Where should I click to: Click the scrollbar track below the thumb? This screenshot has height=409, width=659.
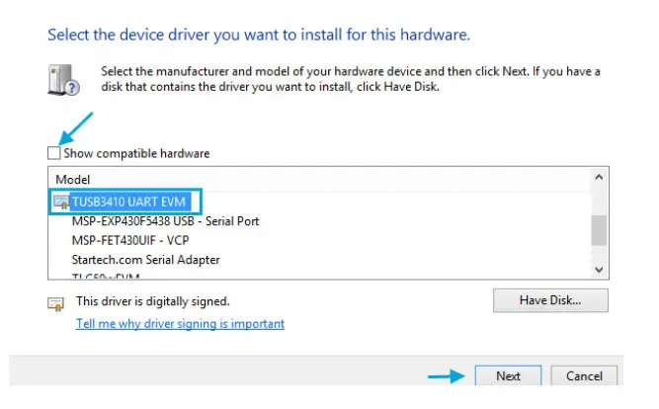click(598, 252)
